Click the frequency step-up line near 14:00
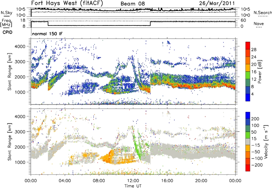This screenshot has width=272, height=188. (x=150, y=23)
